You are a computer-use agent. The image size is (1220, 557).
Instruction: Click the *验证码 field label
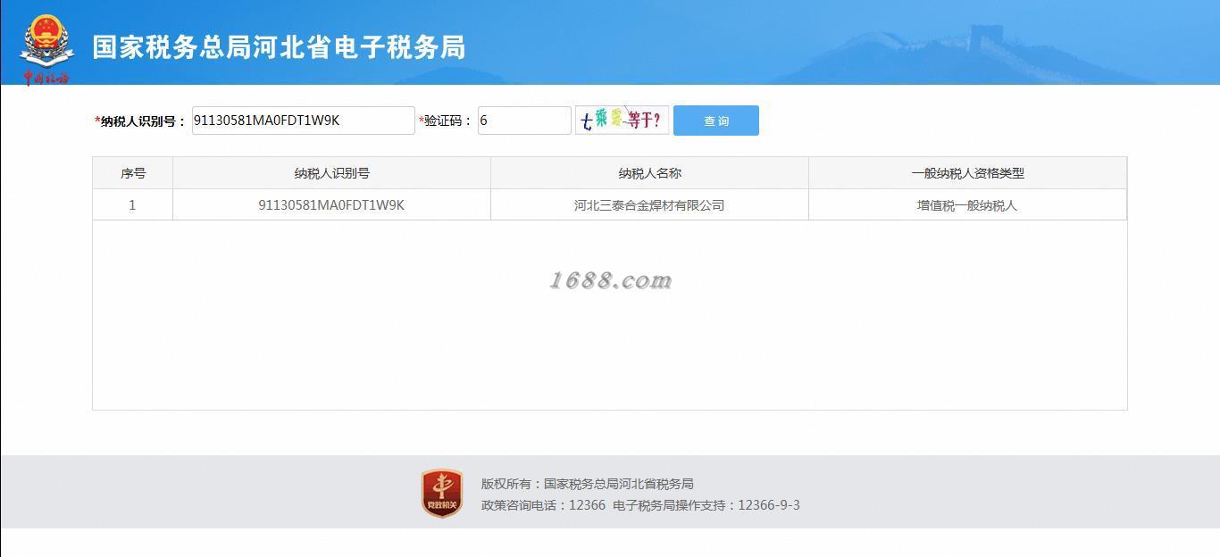[x=445, y=121]
